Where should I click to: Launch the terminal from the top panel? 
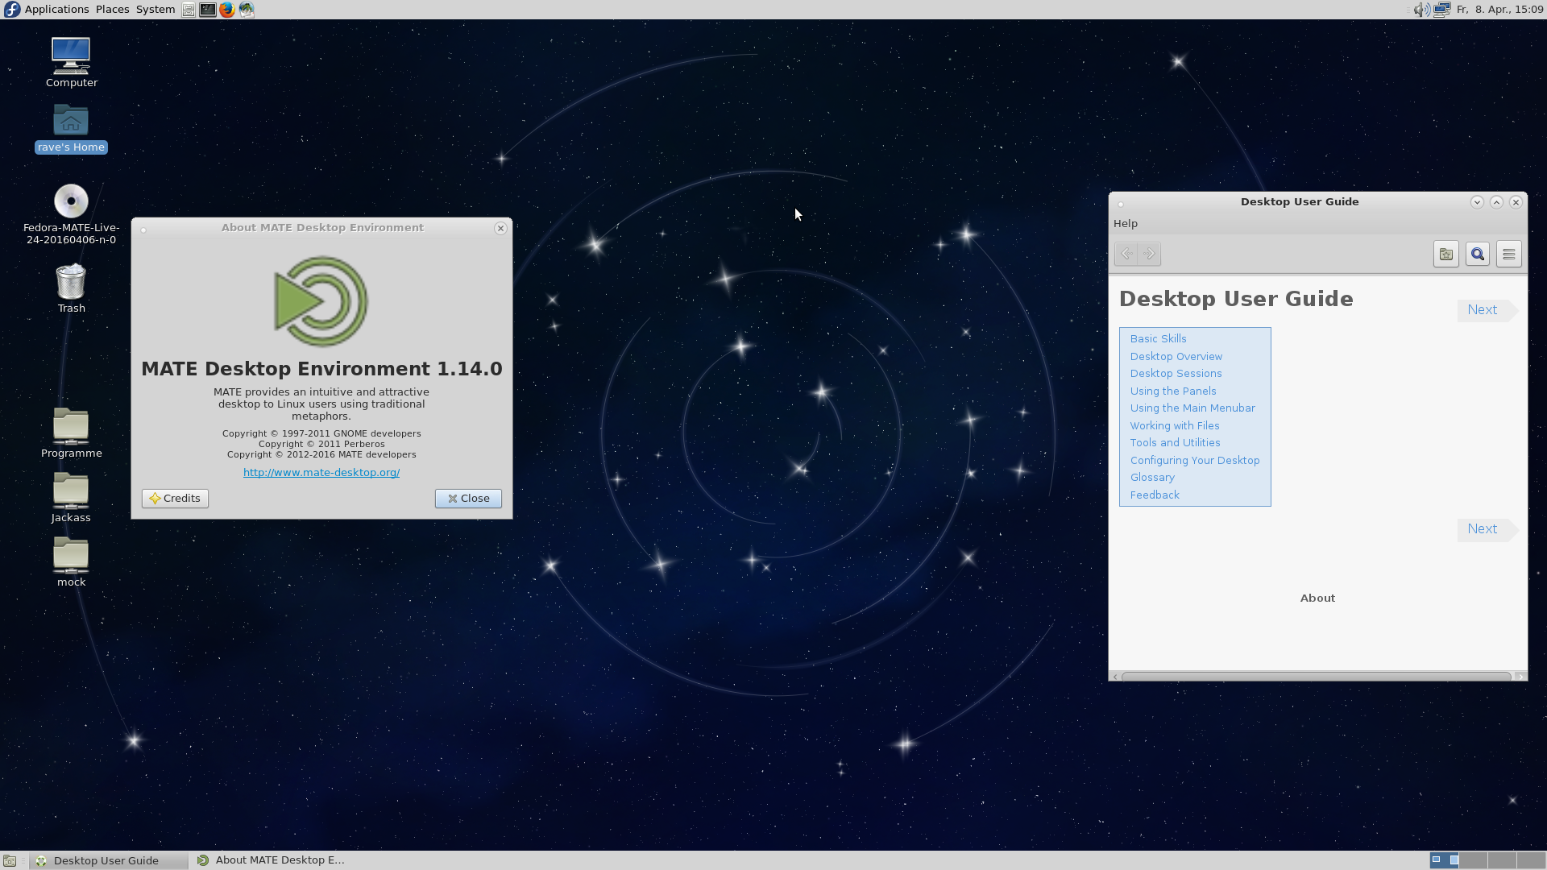pyautogui.click(x=207, y=10)
